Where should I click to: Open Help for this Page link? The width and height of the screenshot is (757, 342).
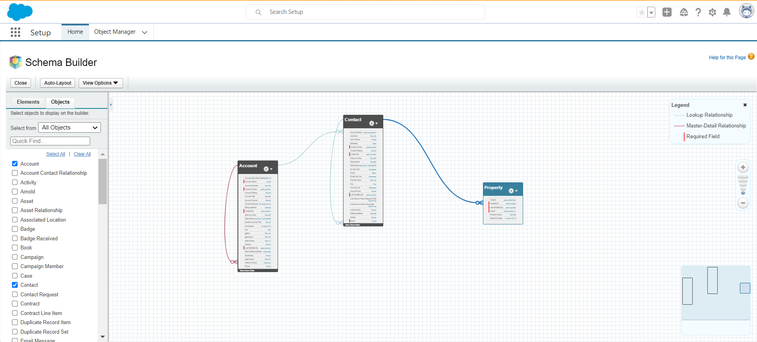click(x=727, y=58)
